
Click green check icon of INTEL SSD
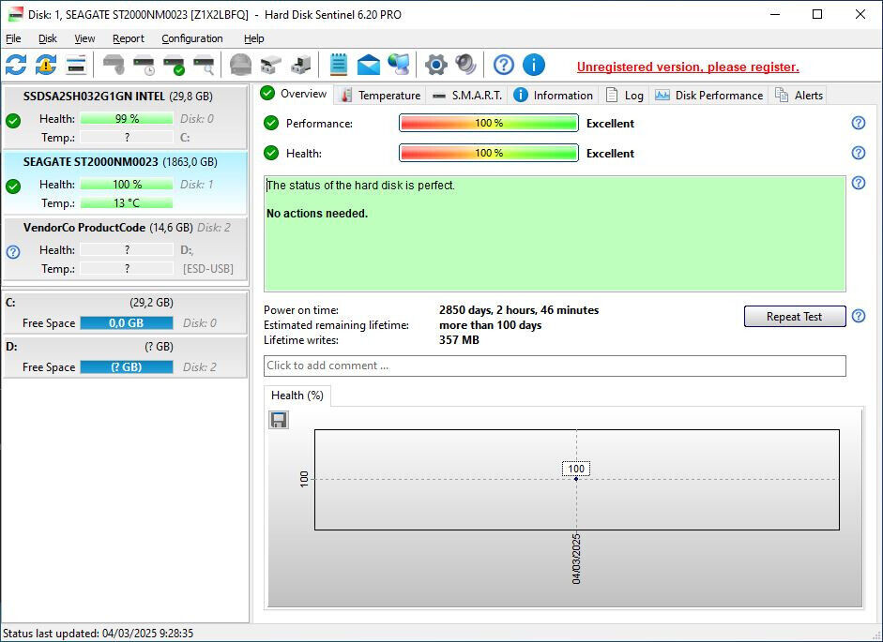coord(13,120)
